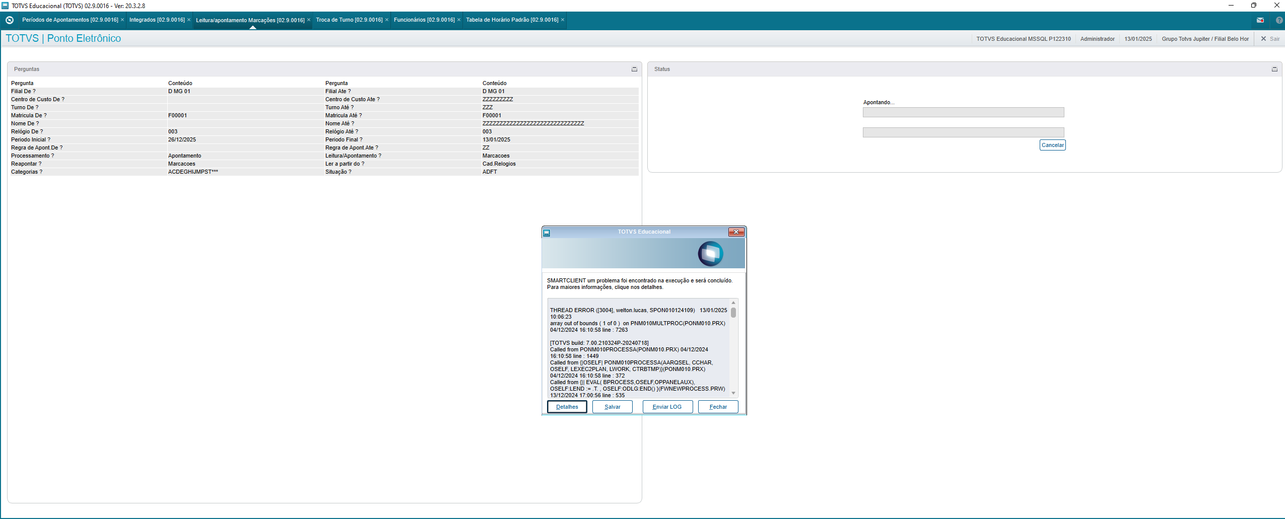
Task: Click the error log scroll-up arrow
Action: pos(733,303)
